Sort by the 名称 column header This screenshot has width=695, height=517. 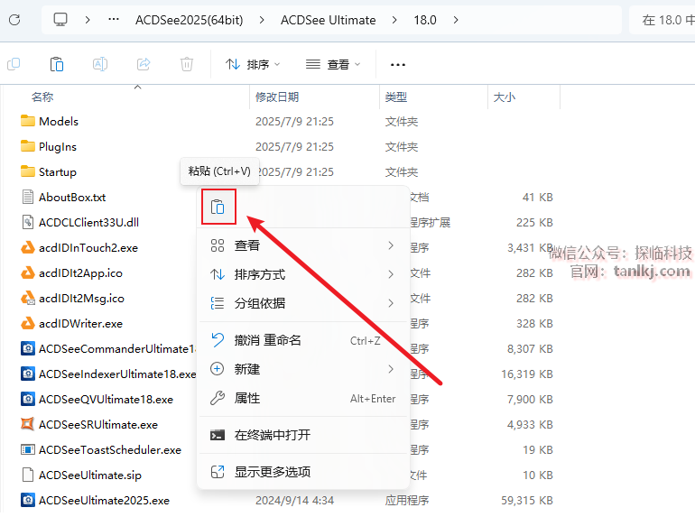pos(42,97)
